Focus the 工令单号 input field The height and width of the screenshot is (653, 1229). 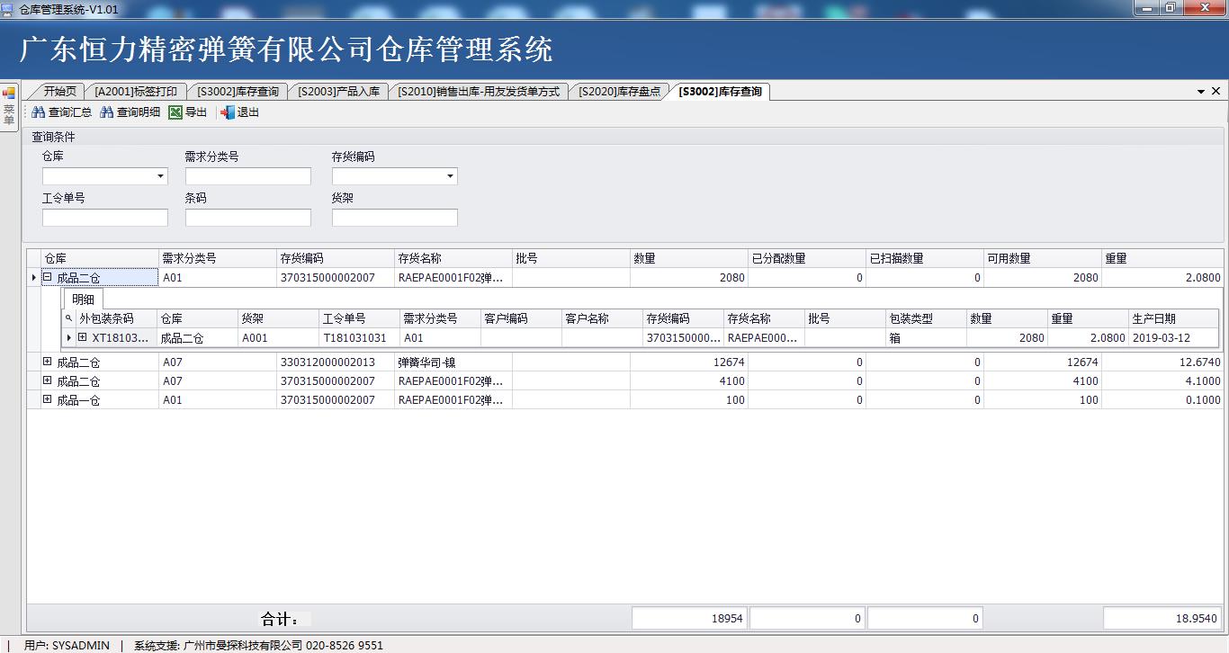(x=105, y=218)
